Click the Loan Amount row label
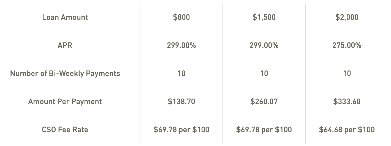The height and width of the screenshot is (146, 391). coord(65,17)
